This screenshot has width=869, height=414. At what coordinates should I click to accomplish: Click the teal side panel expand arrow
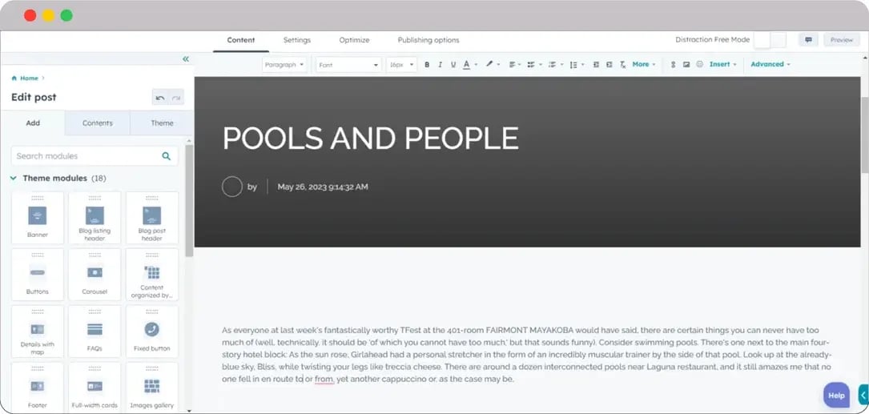863,395
